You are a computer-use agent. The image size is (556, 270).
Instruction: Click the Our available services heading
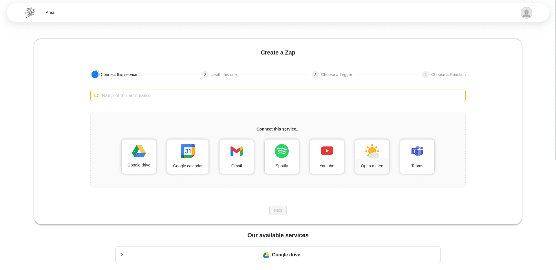278,235
